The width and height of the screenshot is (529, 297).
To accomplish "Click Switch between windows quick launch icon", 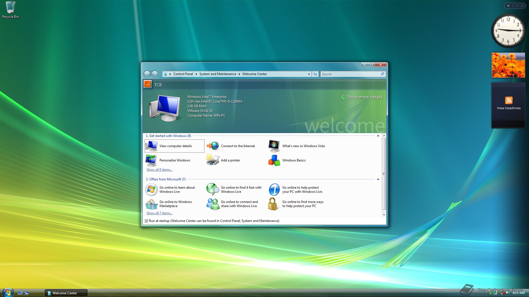I will (x=26, y=293).
